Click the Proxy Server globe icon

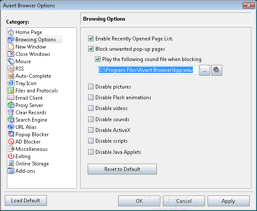11,105
